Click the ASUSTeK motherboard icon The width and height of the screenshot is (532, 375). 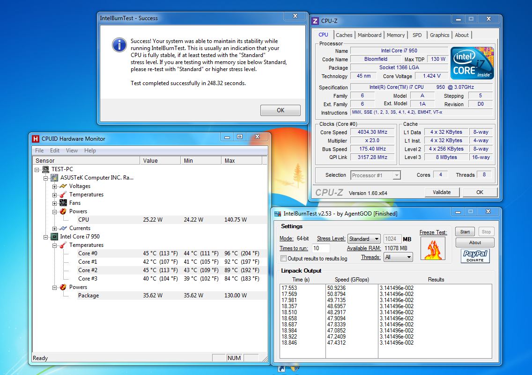[54, 178]
